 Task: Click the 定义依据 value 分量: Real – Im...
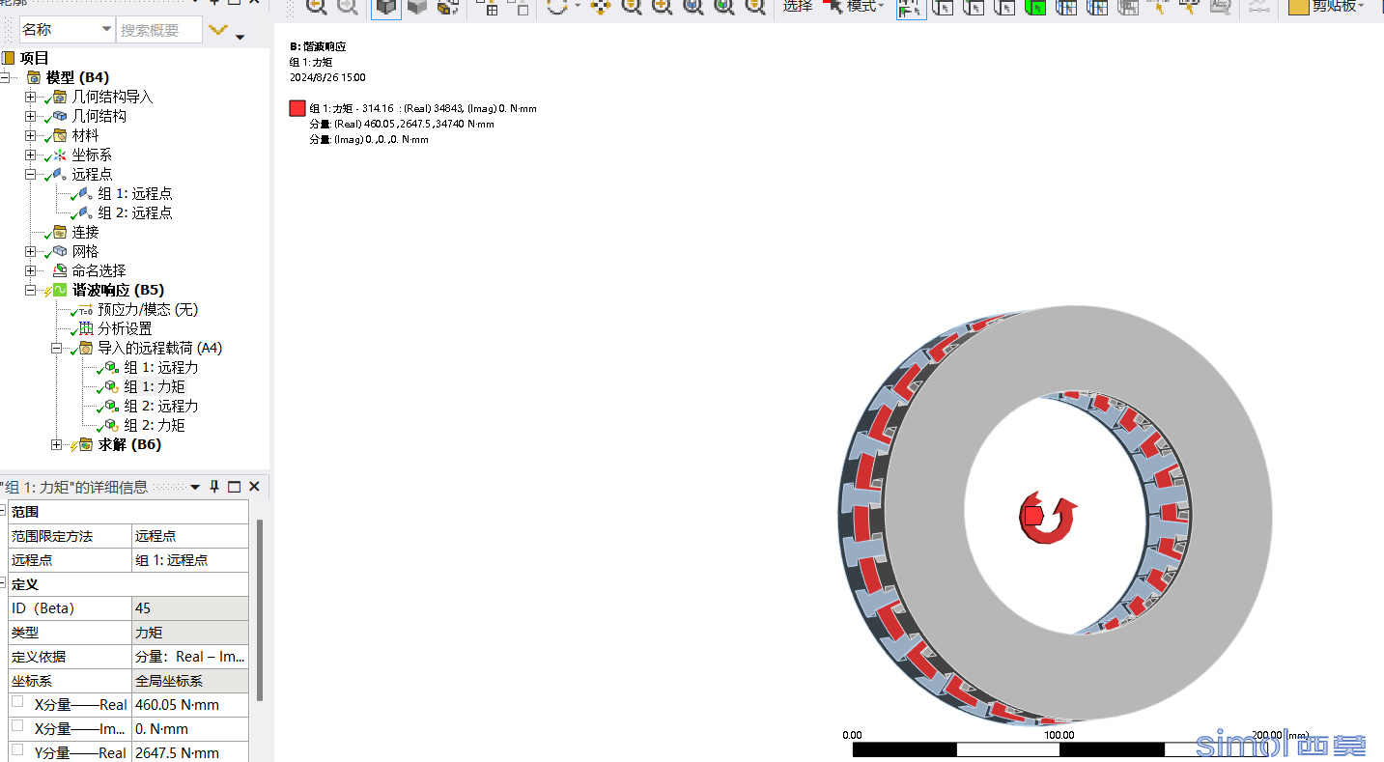[190, 657]
